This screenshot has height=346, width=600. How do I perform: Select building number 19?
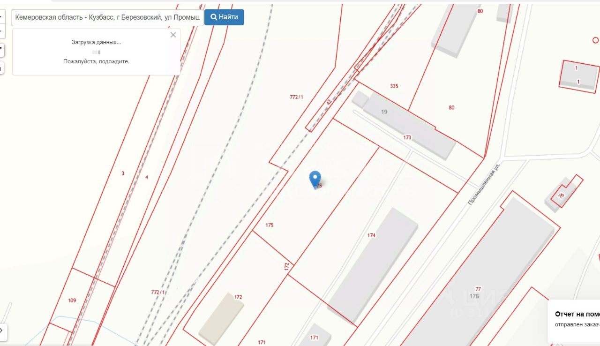pyautogui.click(x=384, y=112)
